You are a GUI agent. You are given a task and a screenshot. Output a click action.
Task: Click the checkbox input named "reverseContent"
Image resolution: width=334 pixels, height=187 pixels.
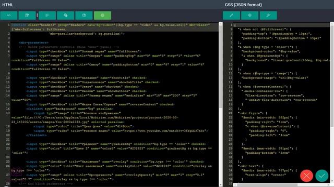click(100, 104)
